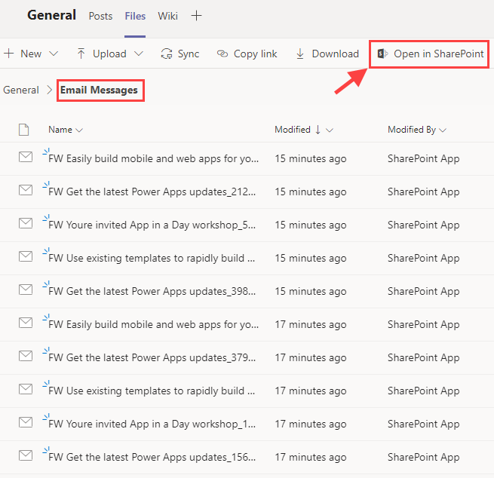Click SharePoint App in Power Apps updates_156 row
Image resolution: width=494 pixels, height=478 pixels.
(423, 457)
